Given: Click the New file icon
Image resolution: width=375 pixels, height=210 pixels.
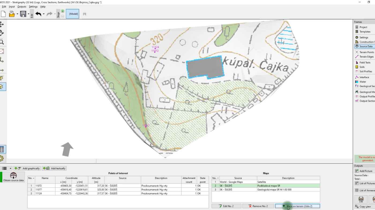Looking at the screenshot, I should pos(3,14).
